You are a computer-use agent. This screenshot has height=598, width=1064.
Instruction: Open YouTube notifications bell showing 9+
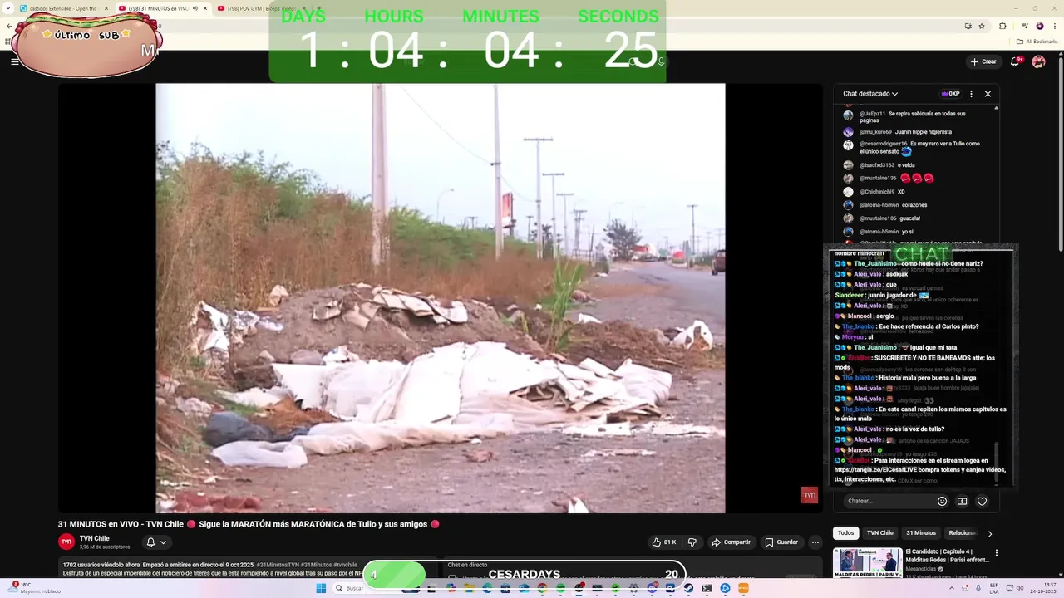(1017, 61)
